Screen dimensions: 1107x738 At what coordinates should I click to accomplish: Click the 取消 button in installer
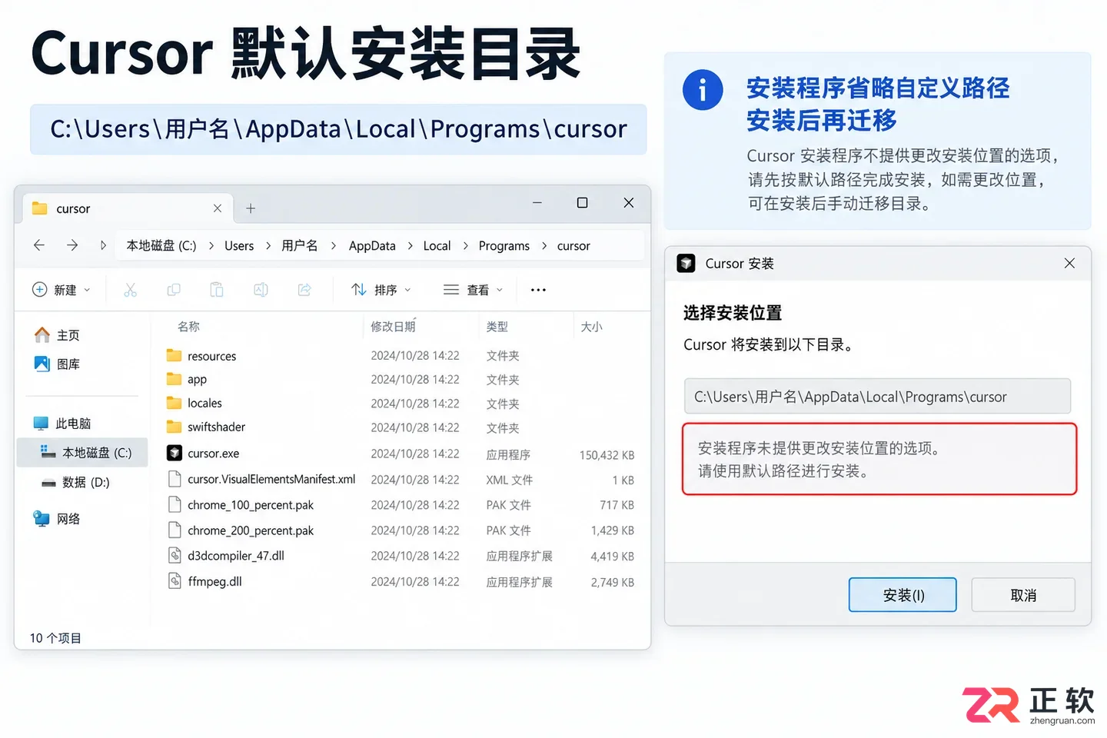click(1023, 595)
